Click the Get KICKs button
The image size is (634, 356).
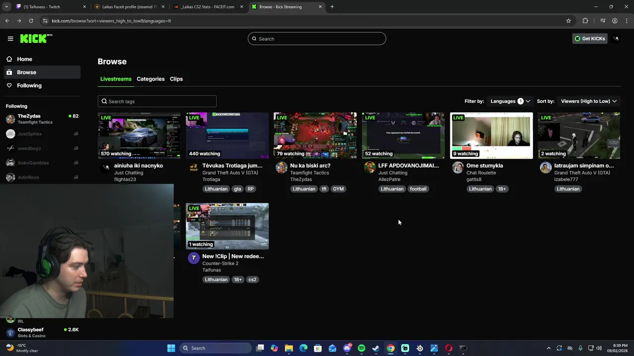590,39
